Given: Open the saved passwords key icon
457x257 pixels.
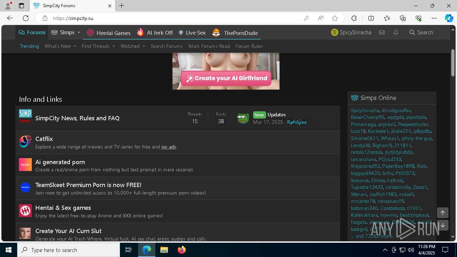Looking at the screenshot, I should tap(306, 18).
